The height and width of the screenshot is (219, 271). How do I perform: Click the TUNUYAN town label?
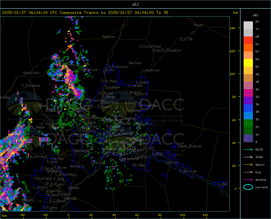[70, 199]
